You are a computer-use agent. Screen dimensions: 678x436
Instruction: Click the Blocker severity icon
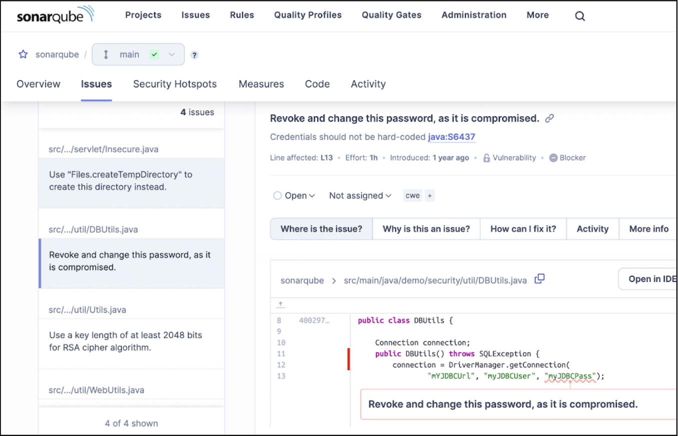(x=553, y=158)
